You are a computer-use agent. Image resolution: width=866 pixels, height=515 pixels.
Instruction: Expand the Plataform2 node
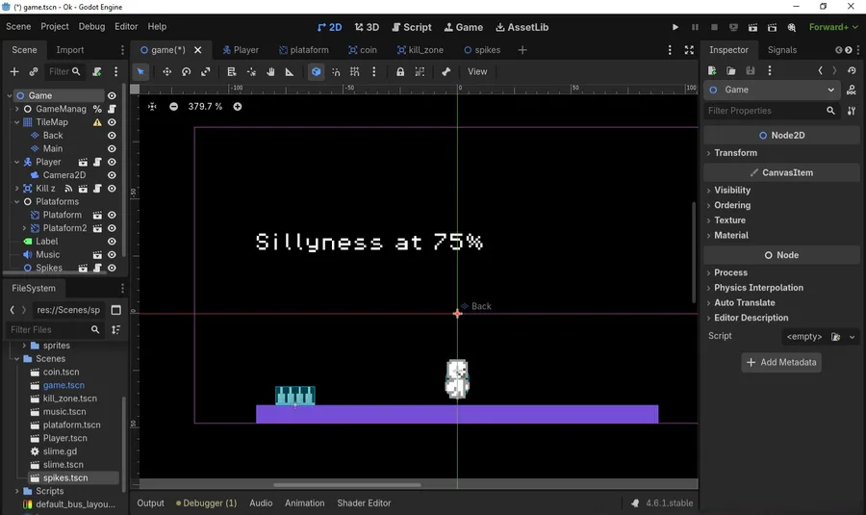pyautogui.click(x=24, y=228)
